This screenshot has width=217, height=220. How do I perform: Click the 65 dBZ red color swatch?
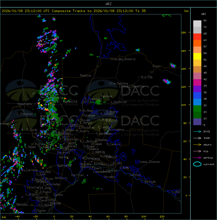point(197,37)
